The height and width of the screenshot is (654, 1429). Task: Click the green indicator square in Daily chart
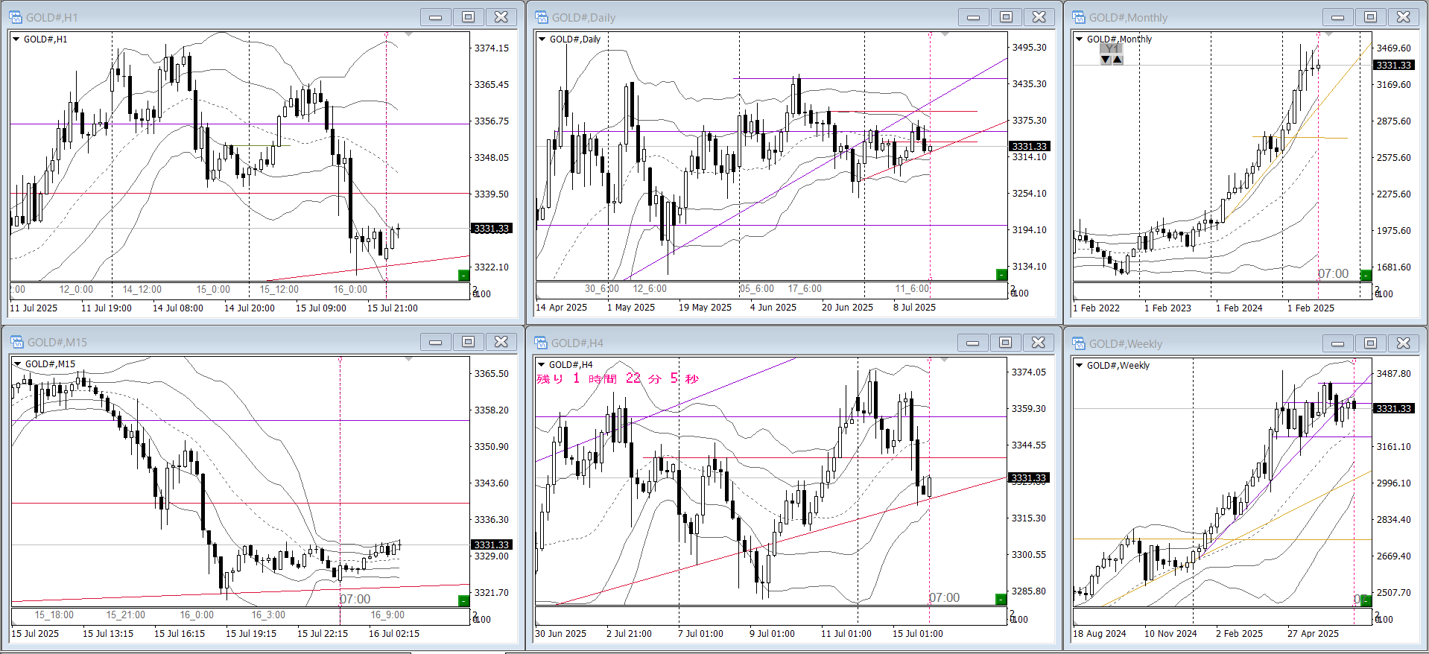pyautogui.click(x=1001, y=275)
